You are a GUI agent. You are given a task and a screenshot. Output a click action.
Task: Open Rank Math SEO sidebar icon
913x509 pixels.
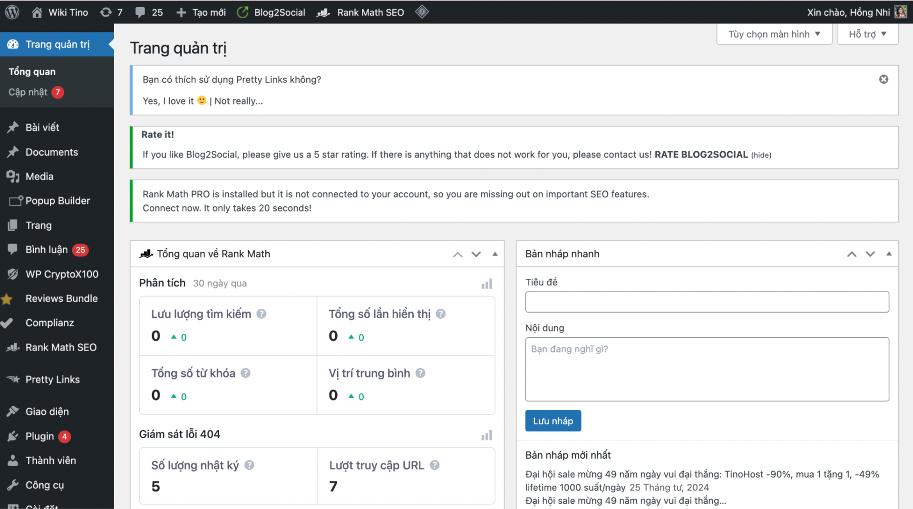(13, 347)
